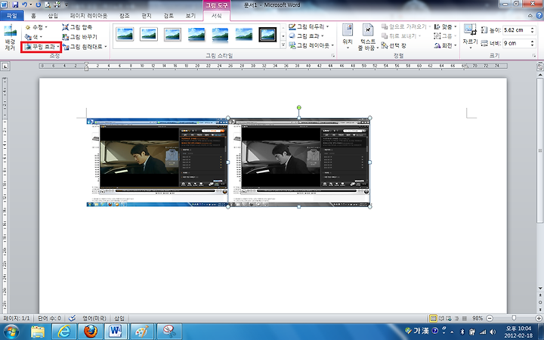
Task: Click the zoom out minus button
Action: (x=489, y=318)
